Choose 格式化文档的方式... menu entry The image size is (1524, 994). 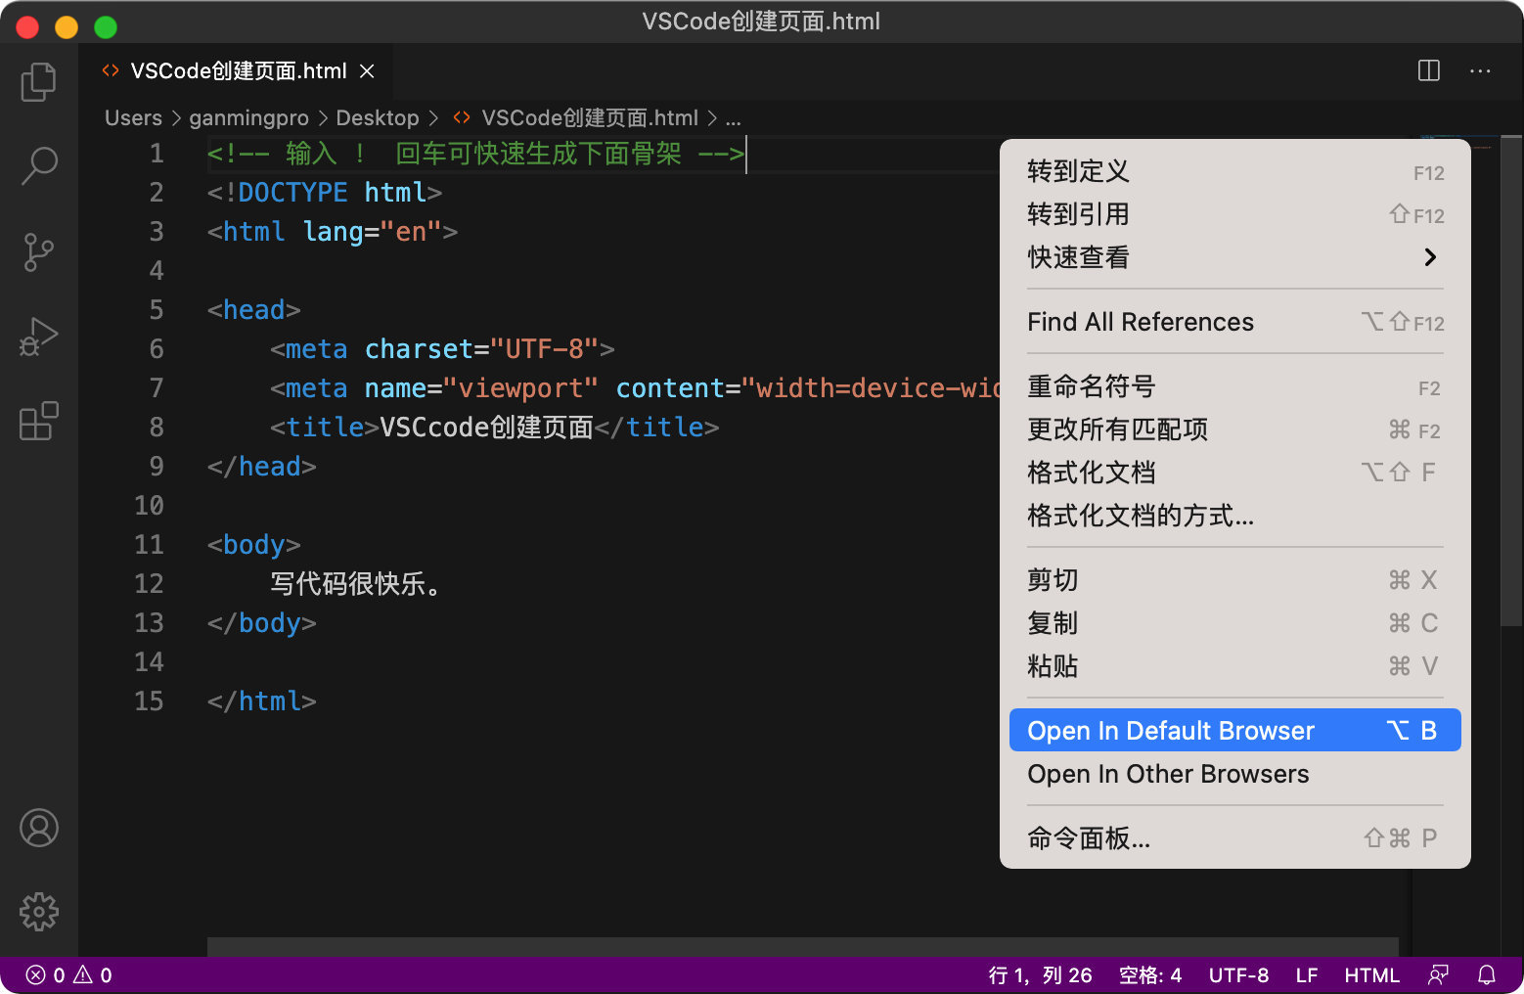tap(1235, 516)
